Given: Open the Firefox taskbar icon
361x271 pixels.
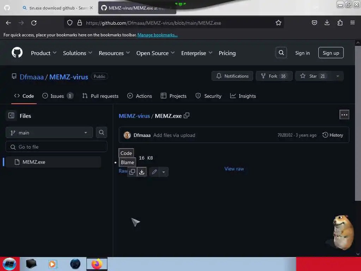Looking at the screenshot, I should pyautogui.click(x=97, y=264).
